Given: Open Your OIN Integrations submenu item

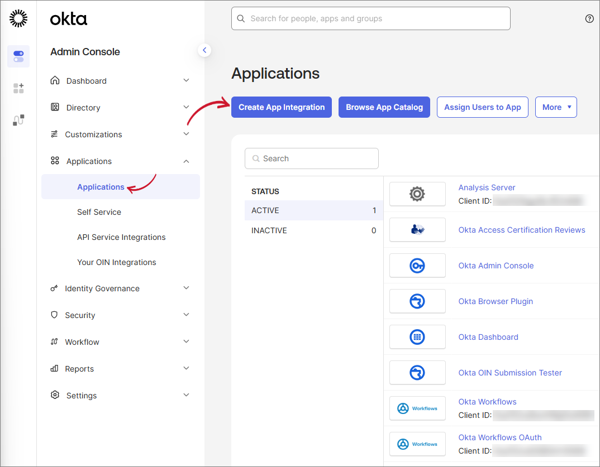Looking at the screenshot, I should [117, 263].
